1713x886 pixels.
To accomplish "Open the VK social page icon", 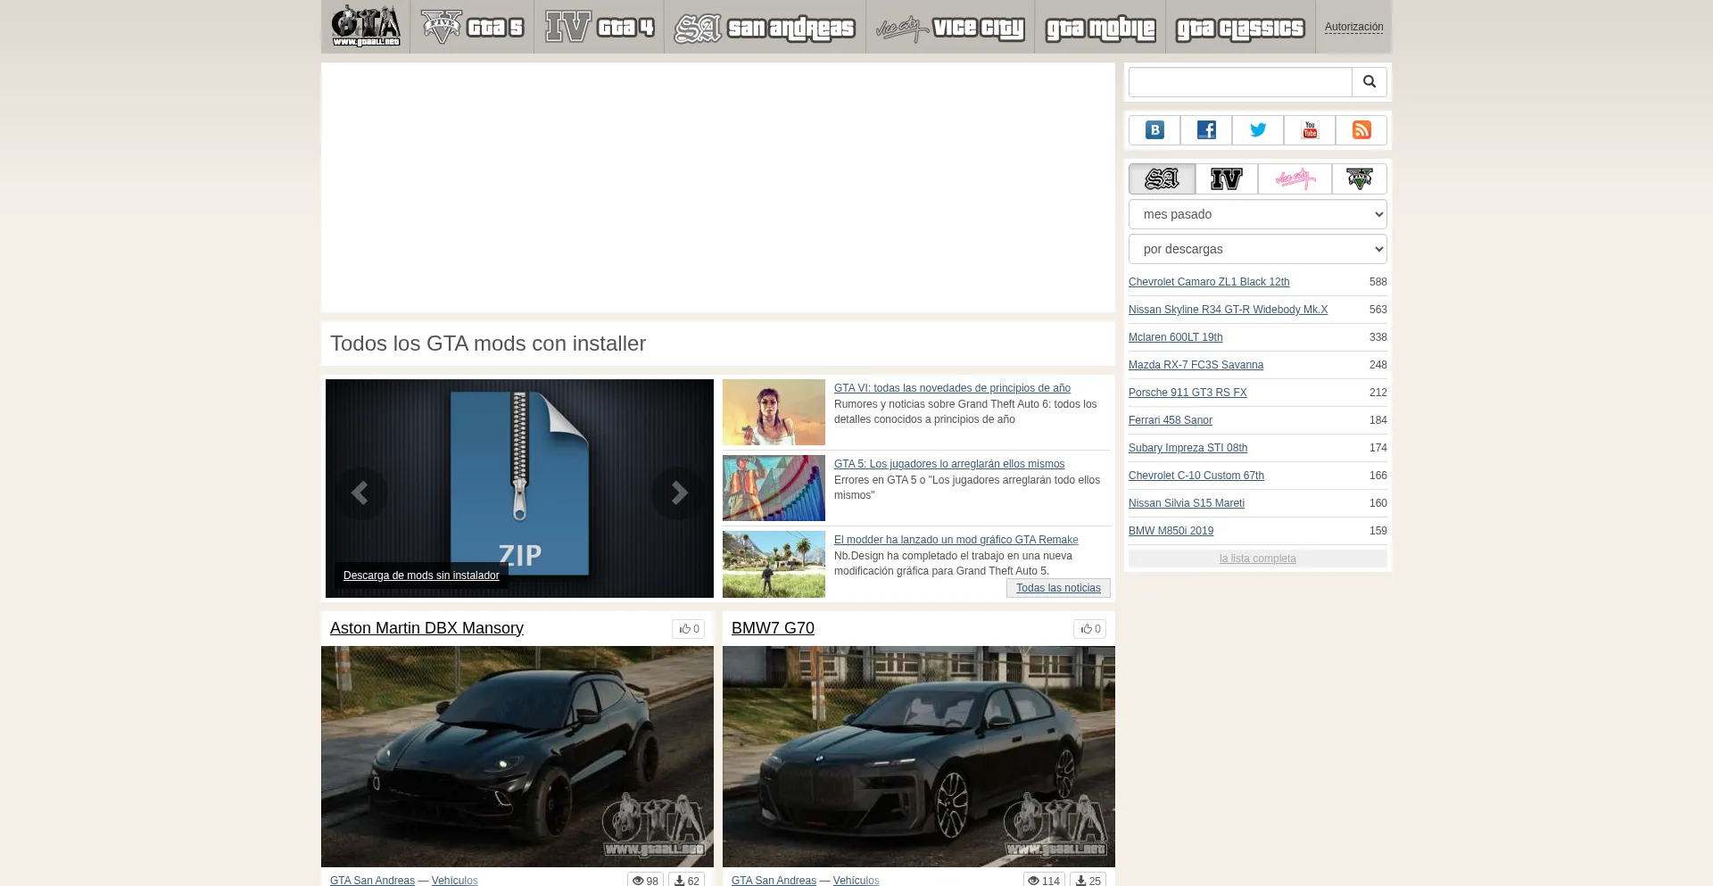I will pyautogui.click(x=1154, y=130).
